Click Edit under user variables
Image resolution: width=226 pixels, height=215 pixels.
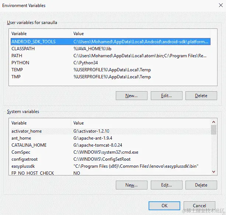pyautogui.click(x=167, y=96)
